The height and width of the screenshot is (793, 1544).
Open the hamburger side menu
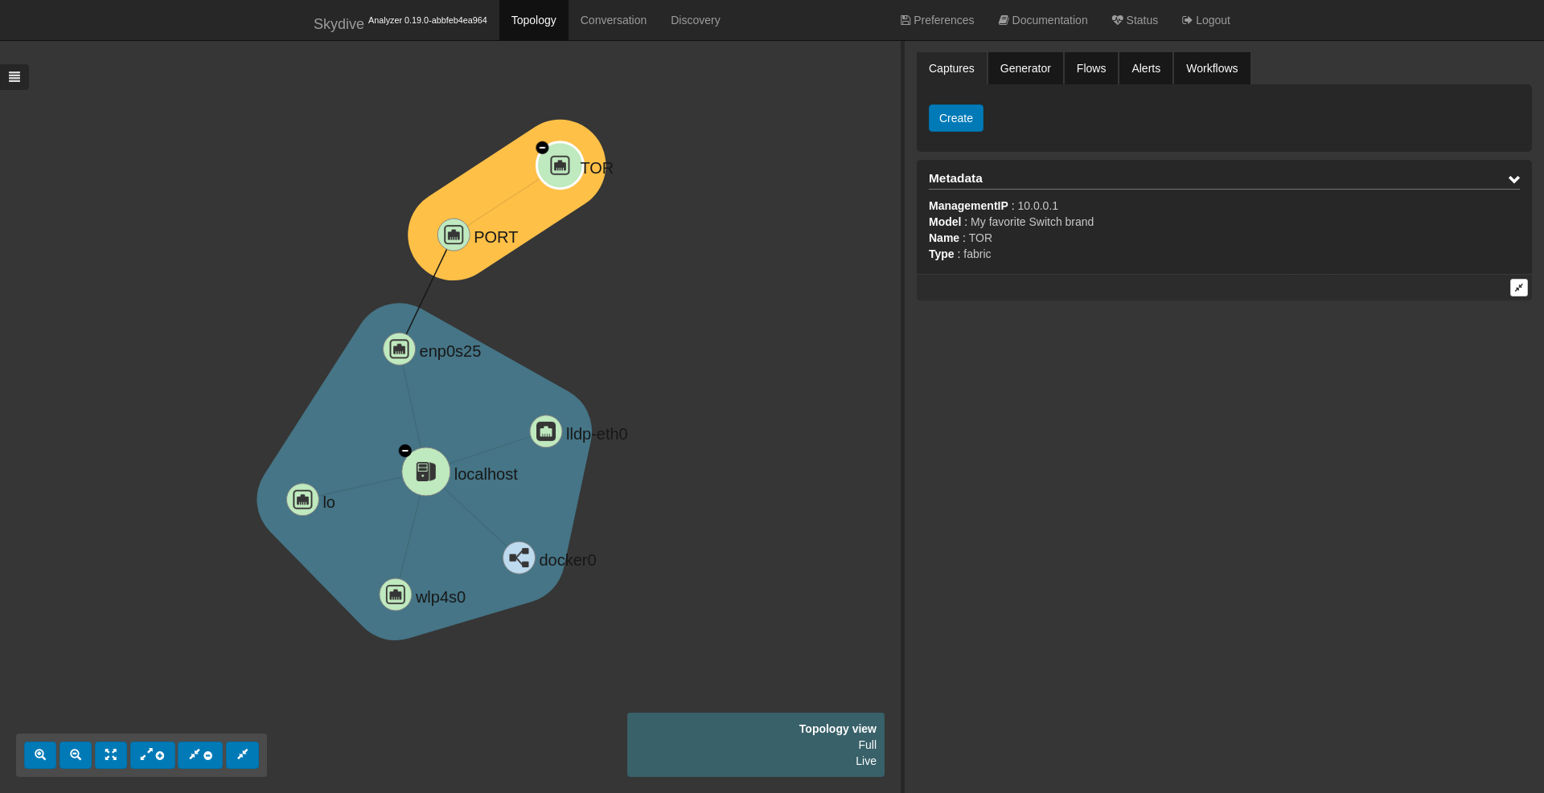14,77
